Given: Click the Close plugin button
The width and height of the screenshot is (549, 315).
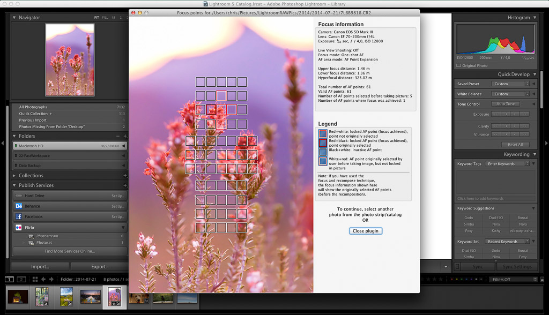Looking at the screenshot, I should coord(365,231).
